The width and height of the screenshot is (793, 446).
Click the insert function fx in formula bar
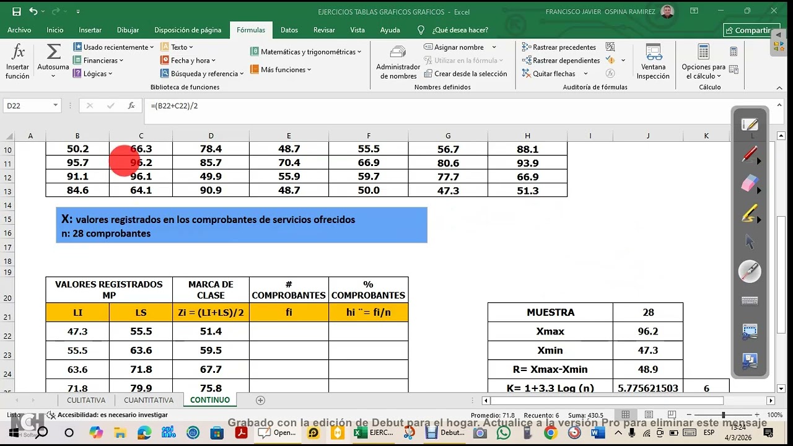(131, 106)
